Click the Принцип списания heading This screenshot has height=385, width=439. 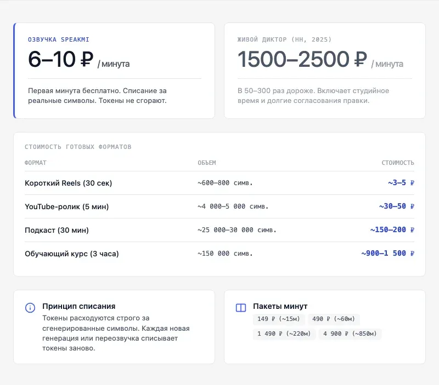(79, 306)
